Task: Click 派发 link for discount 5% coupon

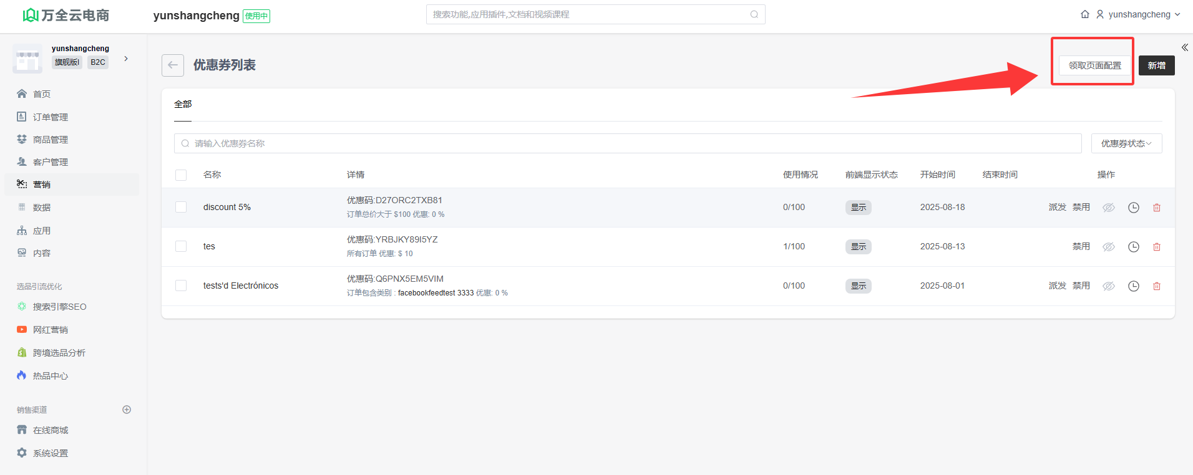Action: coord(1057,207)
